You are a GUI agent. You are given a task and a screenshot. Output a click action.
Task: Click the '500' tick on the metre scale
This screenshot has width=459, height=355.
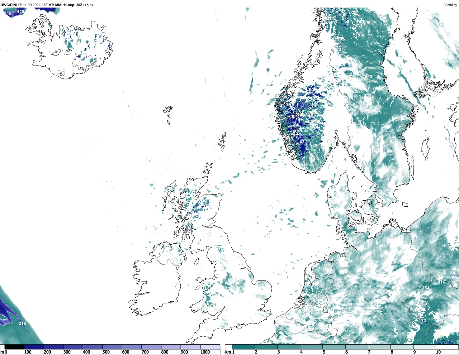coord(106,352)
